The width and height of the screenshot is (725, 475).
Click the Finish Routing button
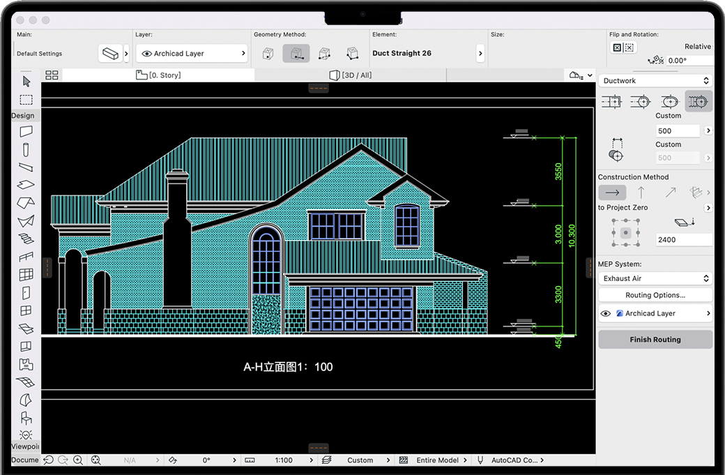(655, 340)
